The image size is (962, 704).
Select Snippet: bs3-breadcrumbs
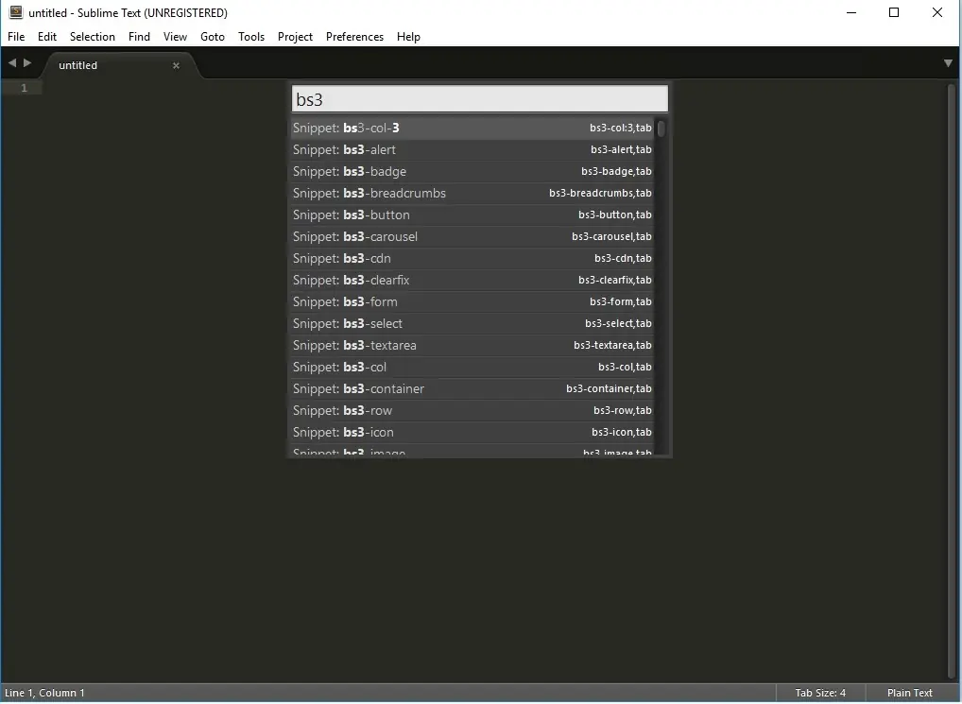pos(472,193)
